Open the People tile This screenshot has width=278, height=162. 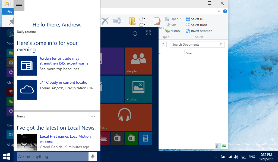138,61
